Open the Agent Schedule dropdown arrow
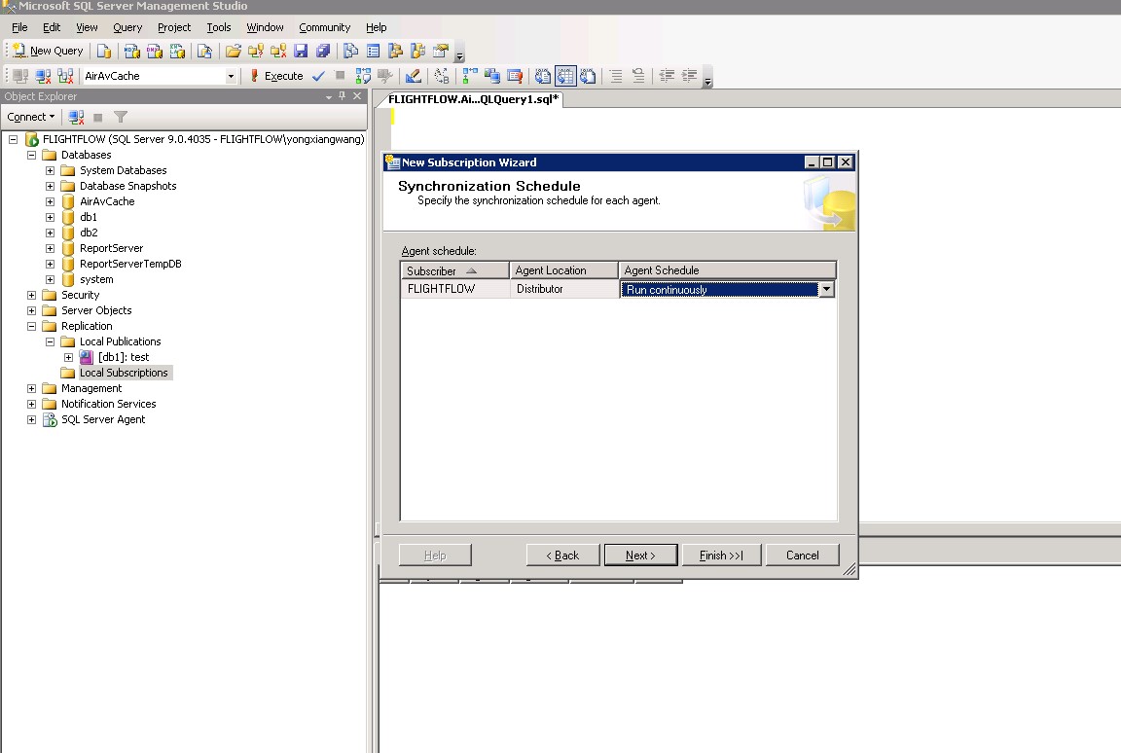 [x=826, y=289]
